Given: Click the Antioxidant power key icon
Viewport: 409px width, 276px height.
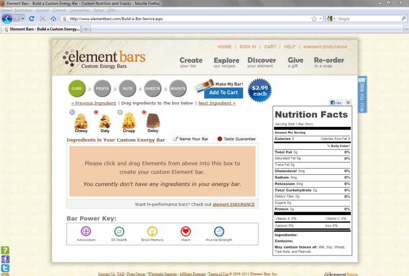Looking at the screenshot, I should [x=86, y=231].
